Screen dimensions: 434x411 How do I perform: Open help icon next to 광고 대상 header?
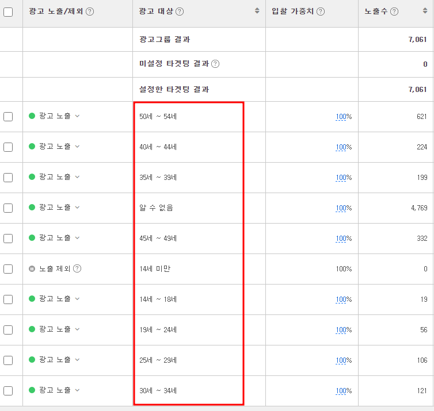pyautogui.click(x=180, y=11)
